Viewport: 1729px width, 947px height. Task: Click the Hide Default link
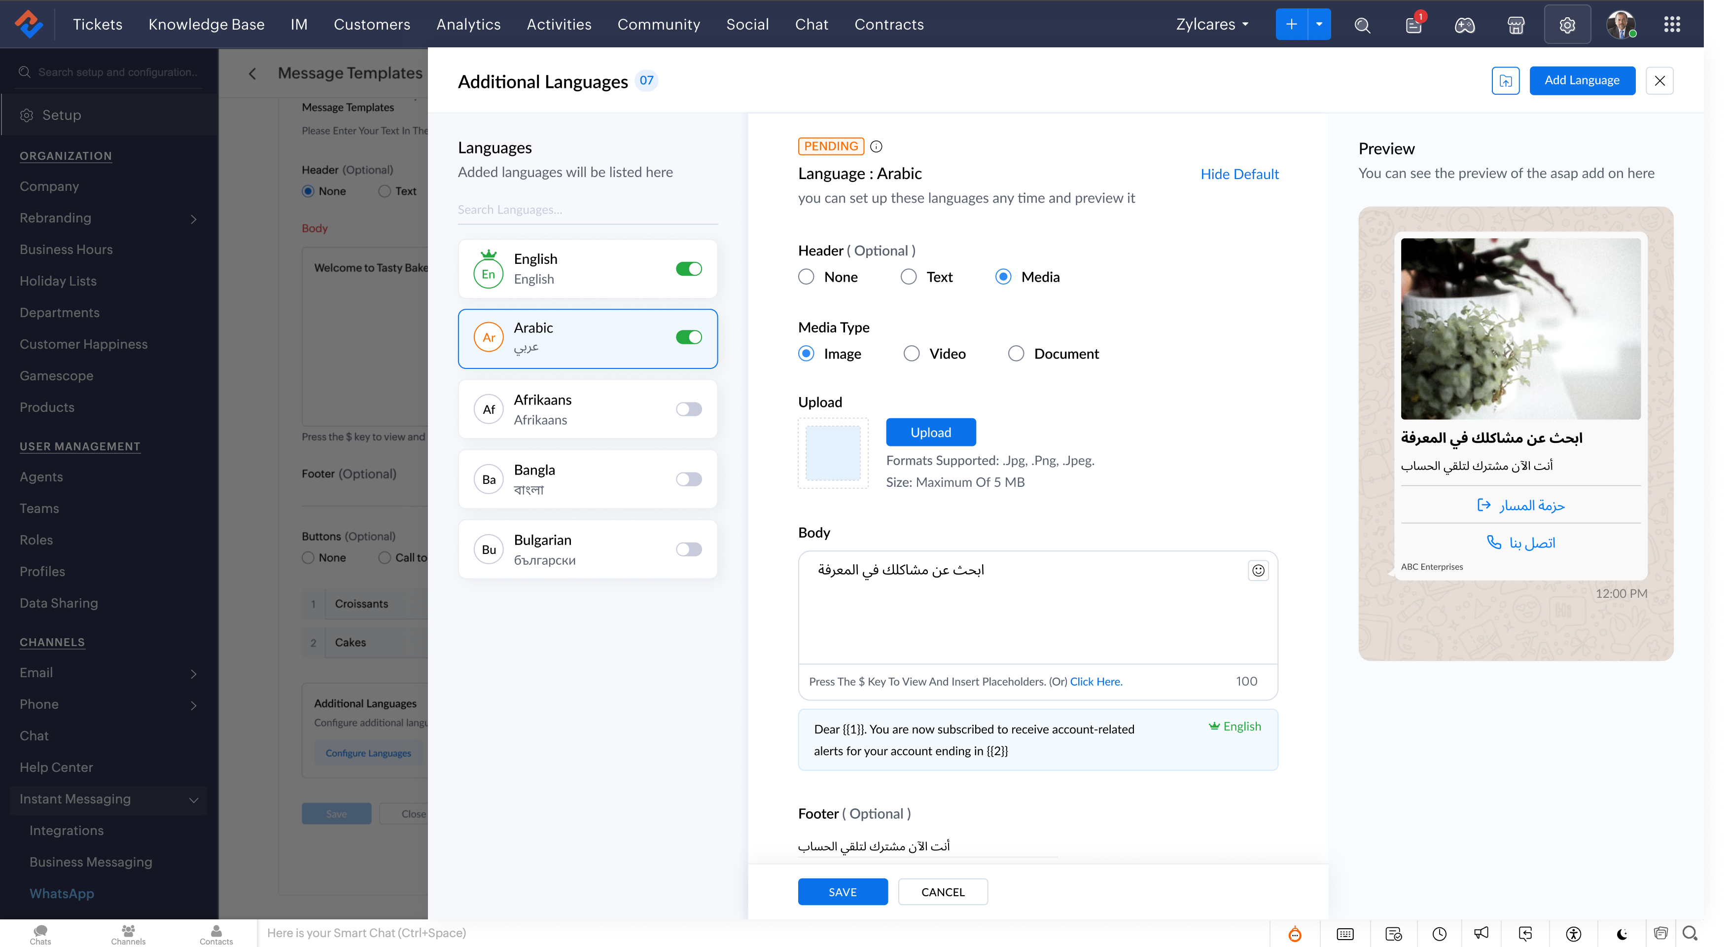(x=1239, y=174)
